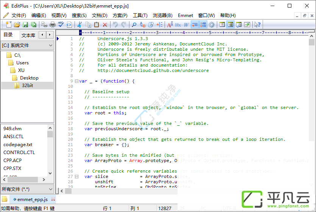Open Print Preview from the toolbar
Viewport: 316px width, 212px height.
coord(44,25)
